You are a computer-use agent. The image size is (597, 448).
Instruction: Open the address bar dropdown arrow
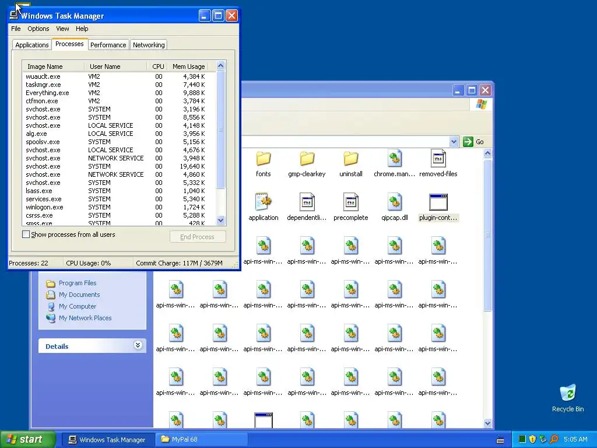coord(454,142)
